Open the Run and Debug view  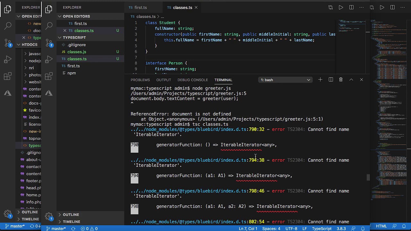(x=49, y=59)
